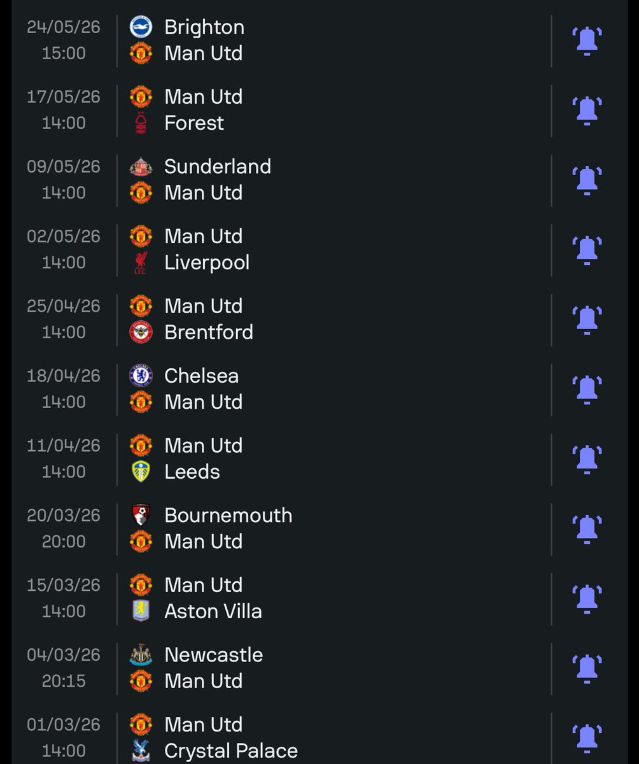
Task: Tap the bell icon for Brentford fixture
Action: [x=587, y=320]
